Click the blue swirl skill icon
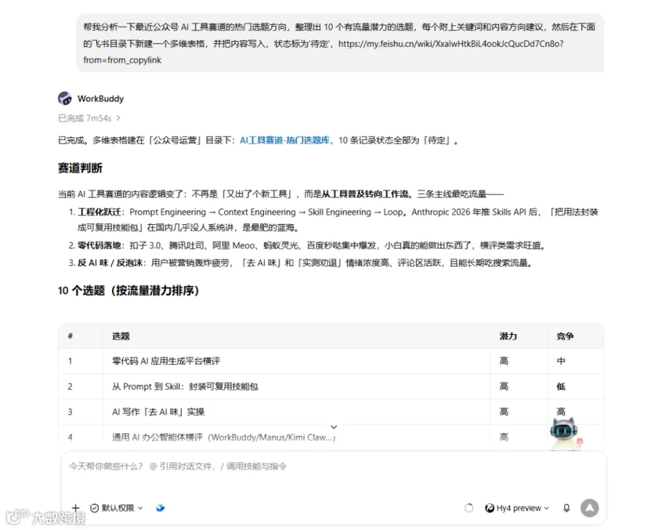Viewport: 651px width, 530px height. [161, 508]
